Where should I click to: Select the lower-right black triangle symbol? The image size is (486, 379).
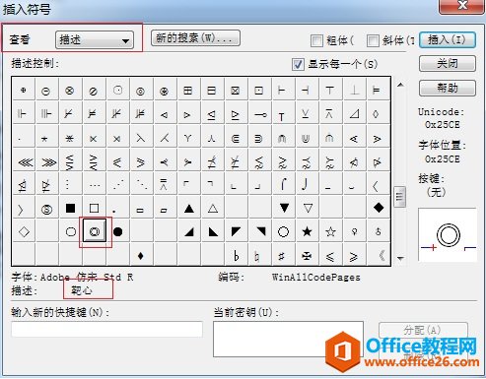pos(188,232)
